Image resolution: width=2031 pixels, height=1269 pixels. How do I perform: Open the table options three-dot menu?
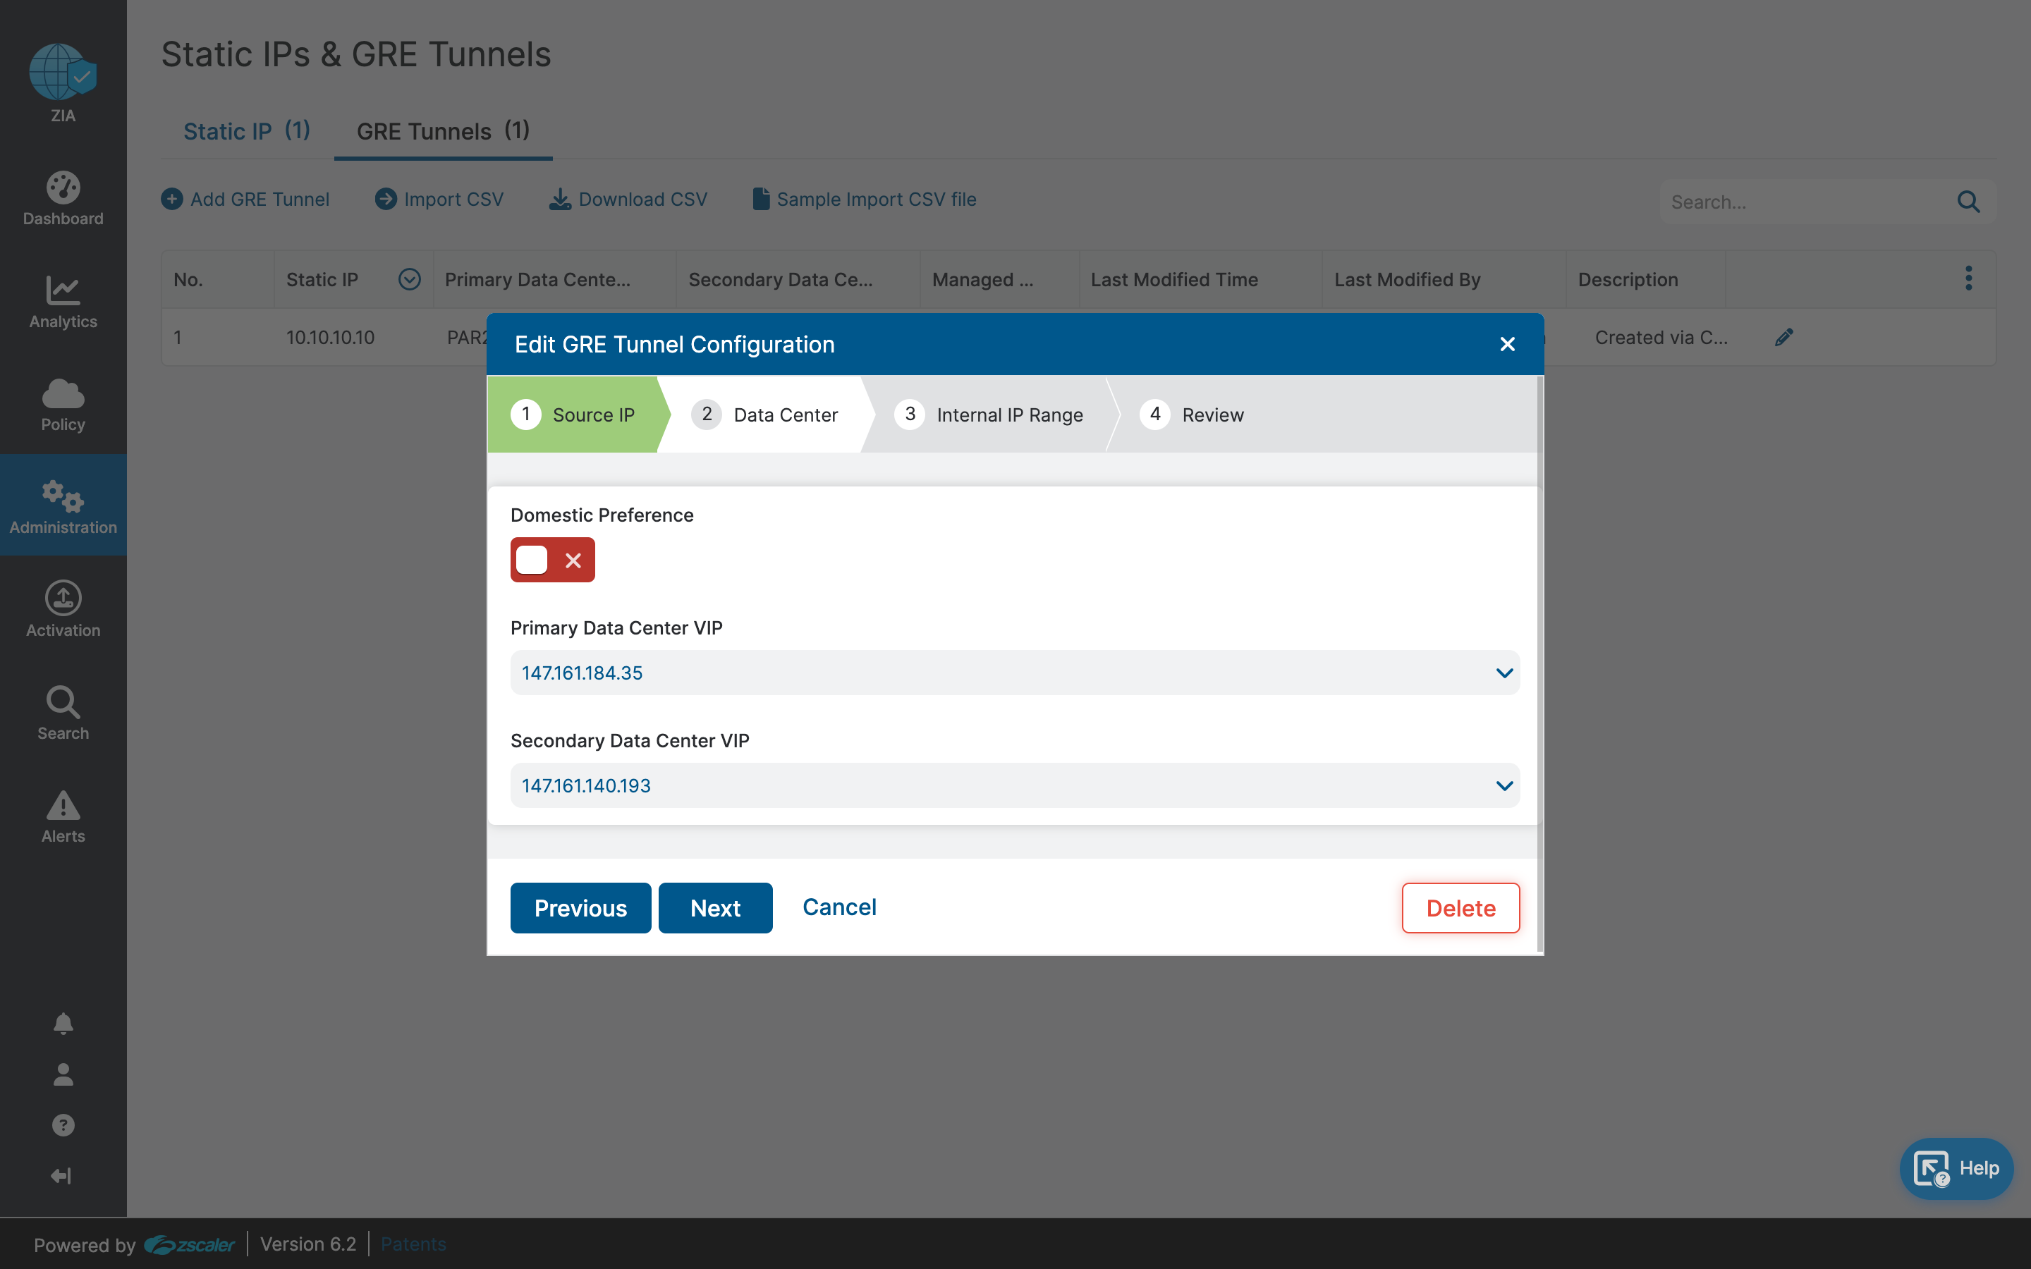point(1968,278)
